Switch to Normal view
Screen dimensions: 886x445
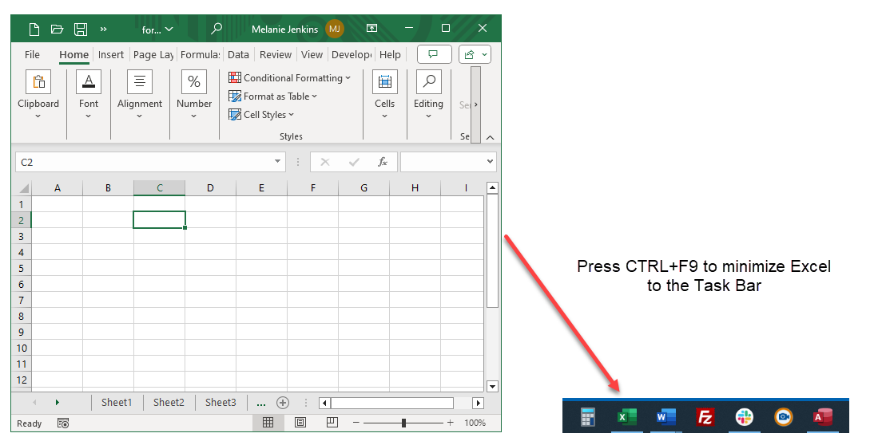(x=268, y=423)
